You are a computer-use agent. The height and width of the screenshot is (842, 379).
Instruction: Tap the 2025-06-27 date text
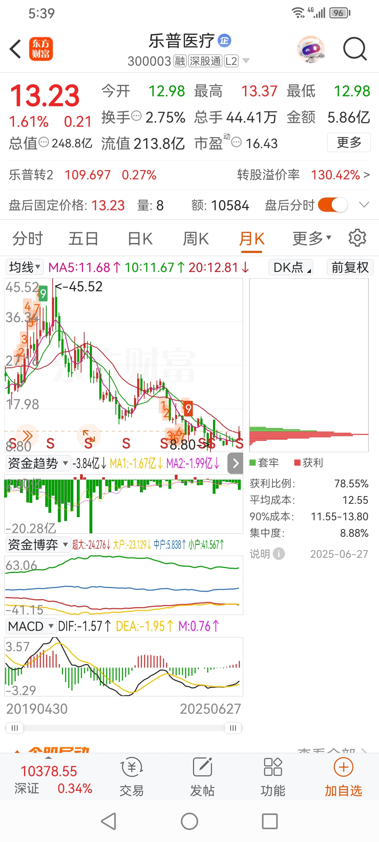point(339,554)
